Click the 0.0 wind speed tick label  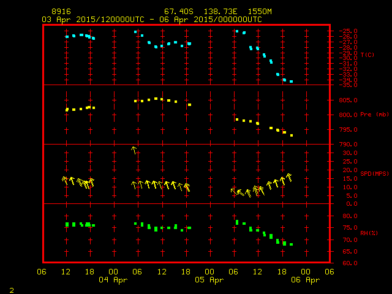tap(352, 204)
